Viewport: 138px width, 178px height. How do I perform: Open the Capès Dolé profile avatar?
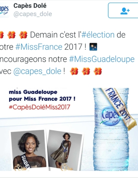pyautogui.click(x=4, y=11)
